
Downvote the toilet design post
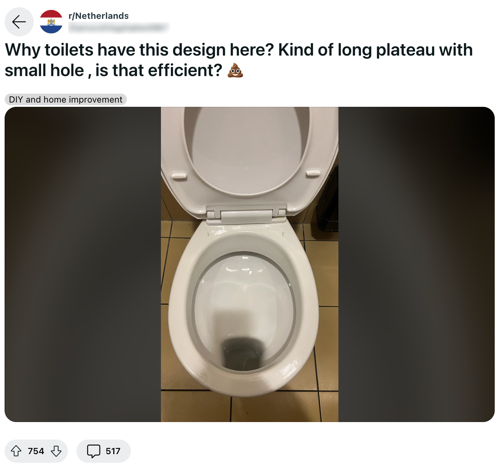pyautogui.click(x=56, y=451)
